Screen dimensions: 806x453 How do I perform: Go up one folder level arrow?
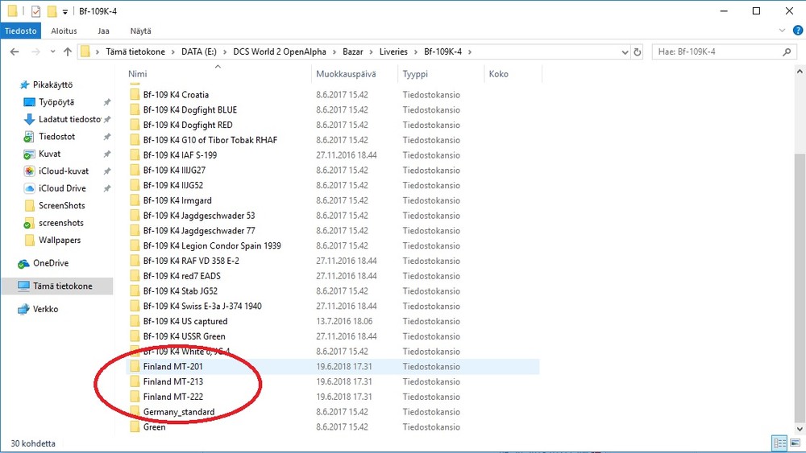coord(68,51)
